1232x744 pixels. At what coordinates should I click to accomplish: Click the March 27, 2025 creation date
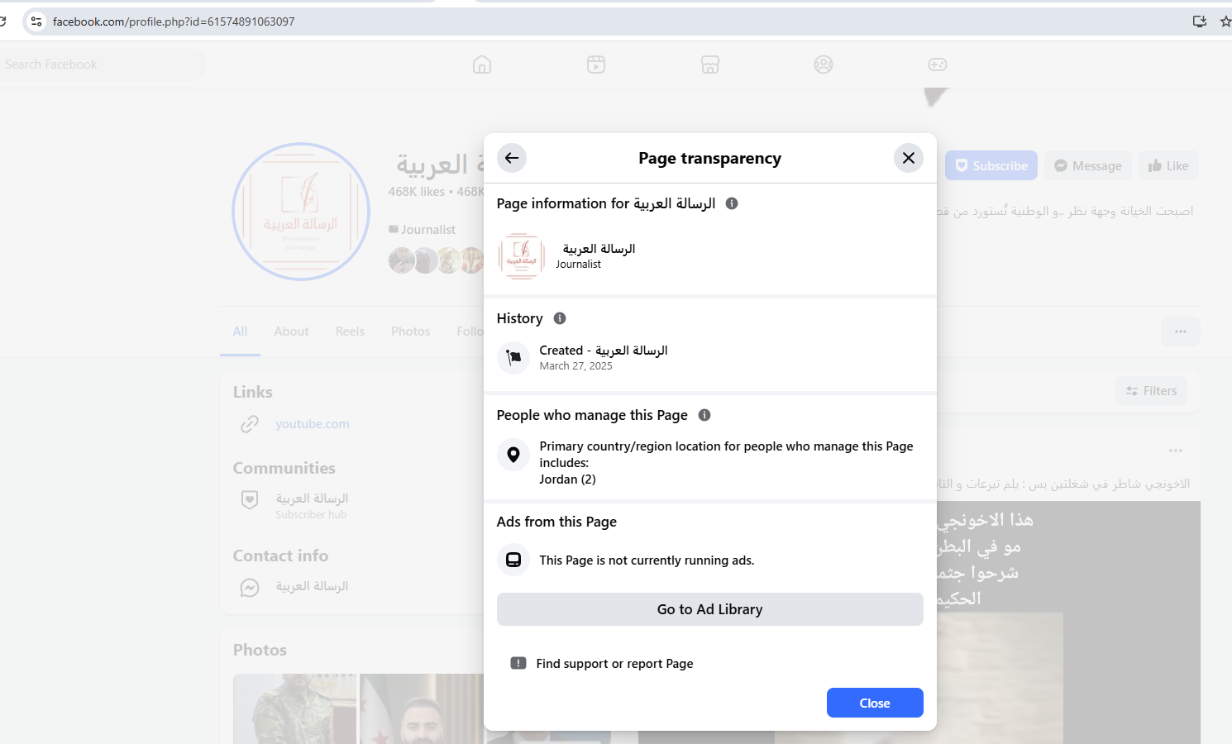[x=576, y=366]
